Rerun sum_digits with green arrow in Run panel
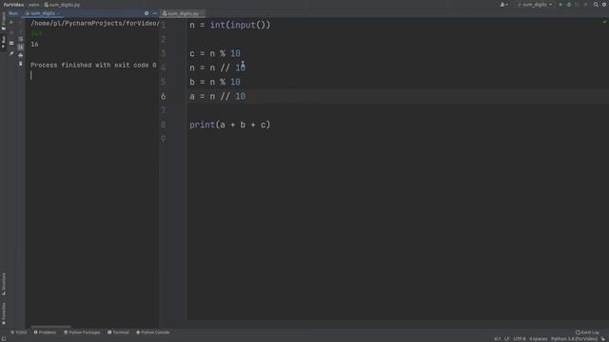The height and width of the screenshot is (342, 609). coord(11,23)
